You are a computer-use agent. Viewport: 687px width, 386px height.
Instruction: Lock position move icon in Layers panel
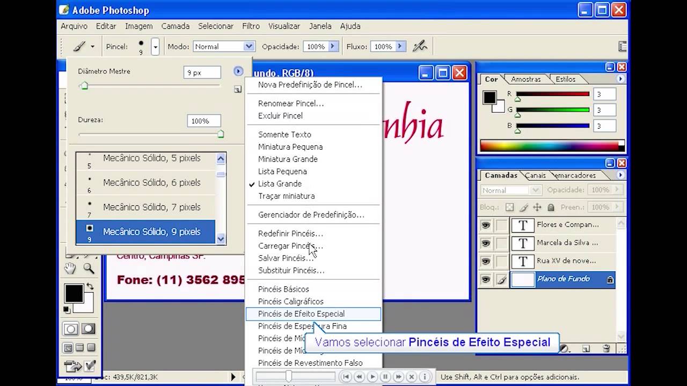click(x=537, y=207)
